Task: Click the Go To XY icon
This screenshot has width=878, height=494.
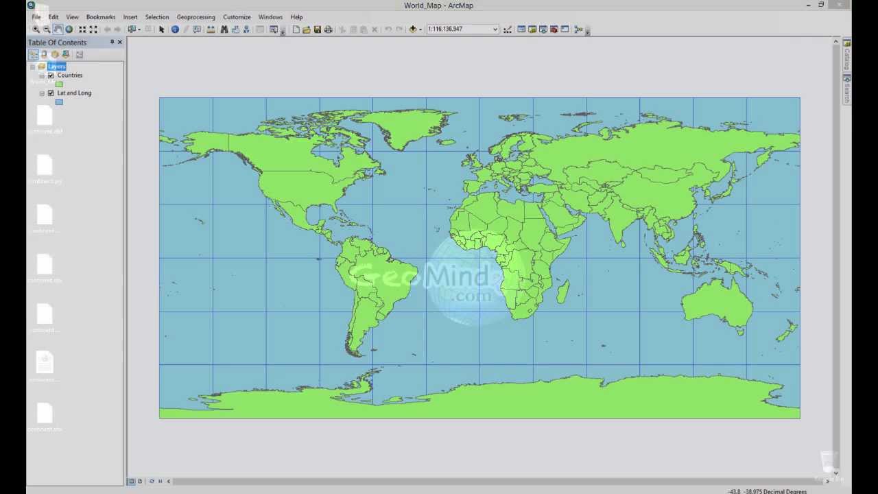Action: coord(246,29)
